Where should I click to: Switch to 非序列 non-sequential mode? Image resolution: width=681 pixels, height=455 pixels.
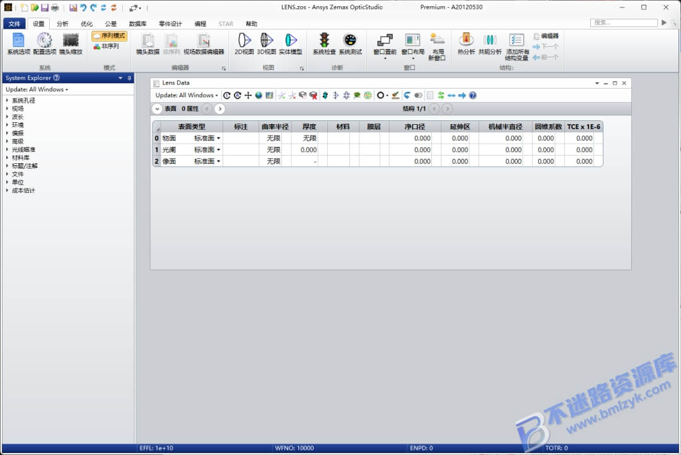tap(106, 46)
